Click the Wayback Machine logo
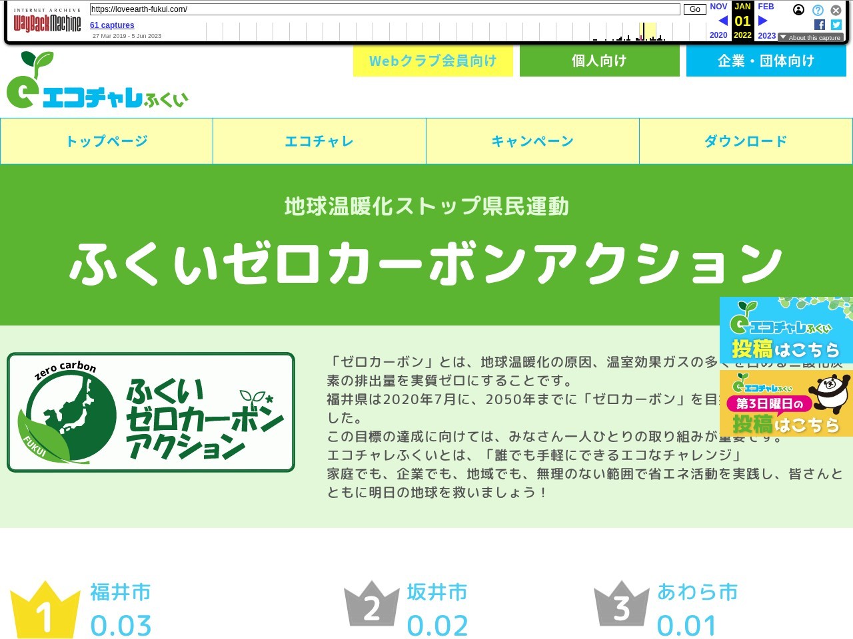853x639 pixels. 47,24
